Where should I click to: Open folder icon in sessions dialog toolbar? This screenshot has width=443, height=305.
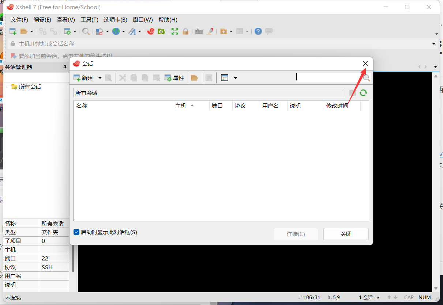pos(195,78)
